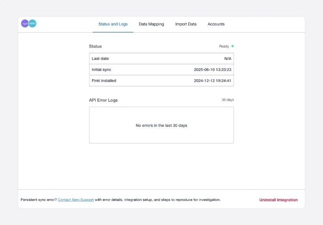This screenshot has height=225, width=323.
Task: Click the 30 days range label
Action: pyautogui.click(x=227, y=100)
